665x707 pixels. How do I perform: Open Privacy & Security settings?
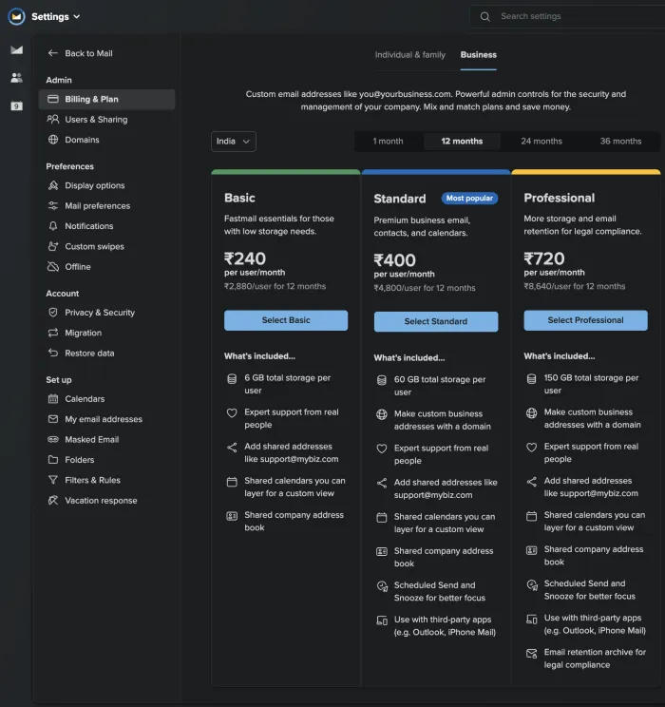[x=106, y=313]
